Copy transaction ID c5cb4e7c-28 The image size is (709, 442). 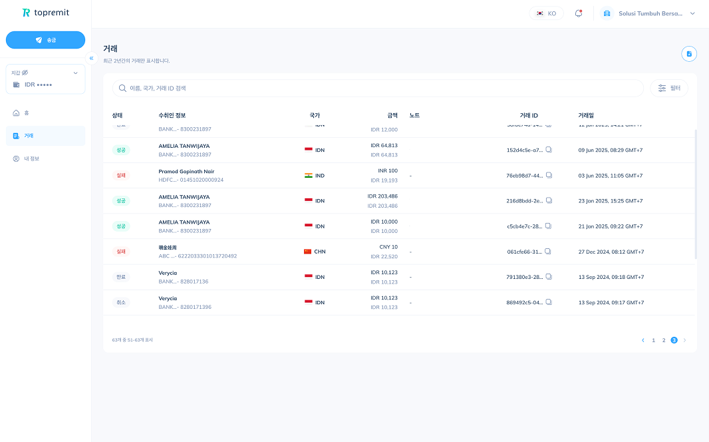coord(548,226)
